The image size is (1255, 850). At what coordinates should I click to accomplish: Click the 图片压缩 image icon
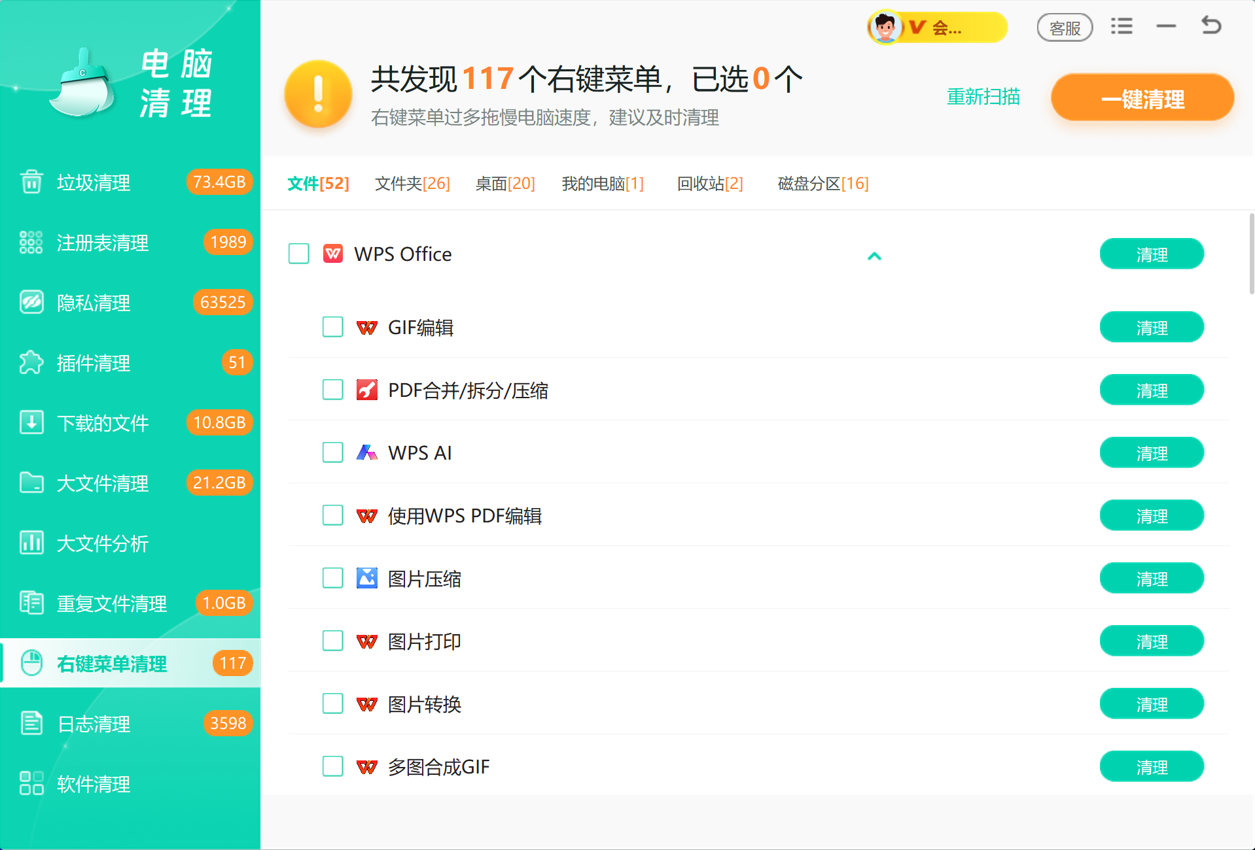[367, 578]
